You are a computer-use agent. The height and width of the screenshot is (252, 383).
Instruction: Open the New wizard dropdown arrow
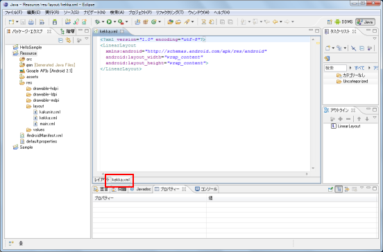click(x=17, y=22)
